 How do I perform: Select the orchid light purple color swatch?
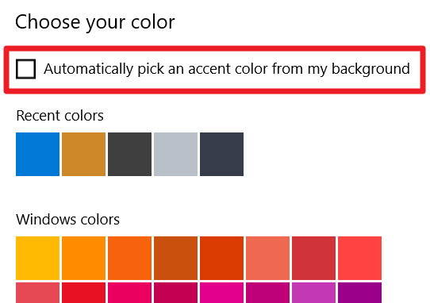pos(313,293)
